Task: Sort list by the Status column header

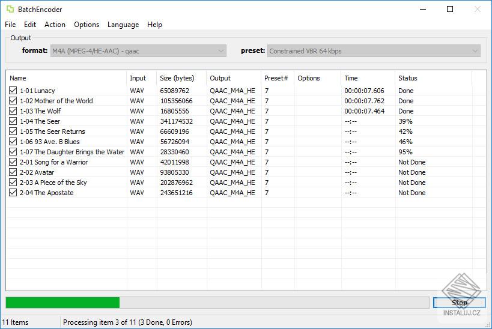Action: coord(434,78)
